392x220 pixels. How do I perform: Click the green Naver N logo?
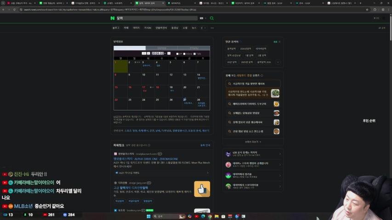[x=112, y=18]
